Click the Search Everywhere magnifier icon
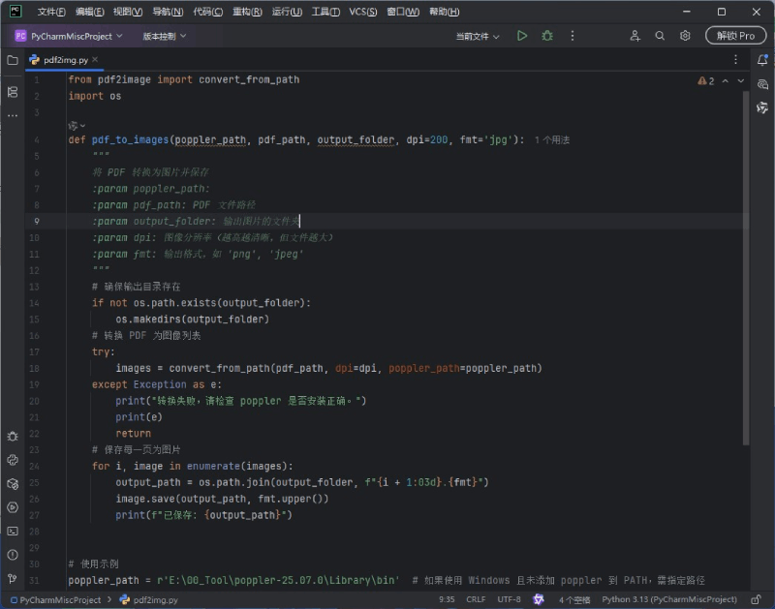 (x=660, y=36)
